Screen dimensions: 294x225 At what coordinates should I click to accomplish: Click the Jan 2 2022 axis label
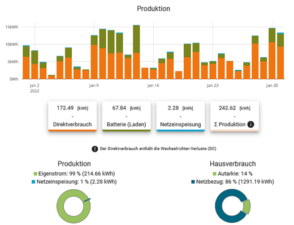(x=34, y=88)
